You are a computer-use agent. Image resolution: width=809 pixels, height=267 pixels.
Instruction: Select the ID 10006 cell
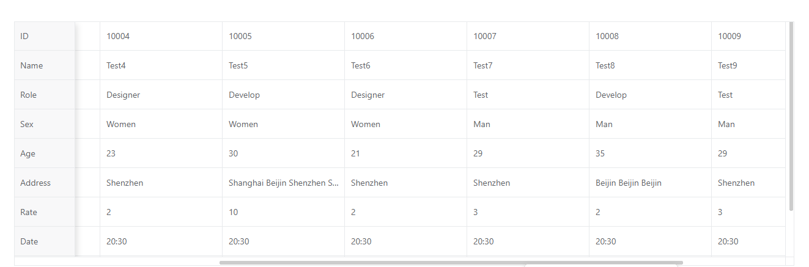tap(405, 36)
